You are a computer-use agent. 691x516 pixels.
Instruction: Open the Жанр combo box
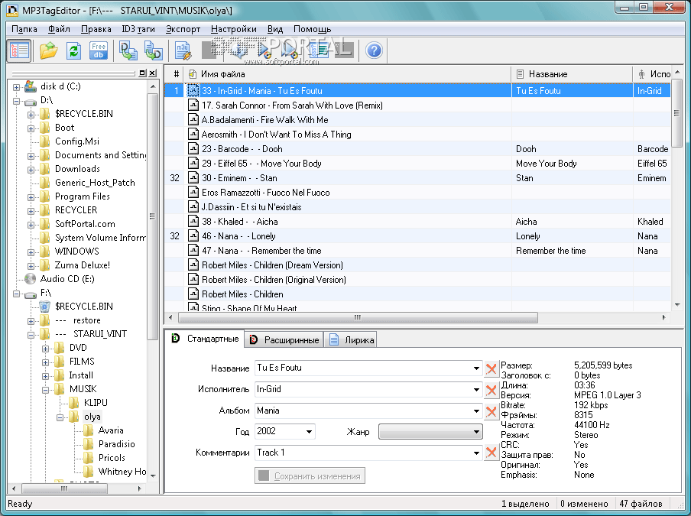[430, 431]
